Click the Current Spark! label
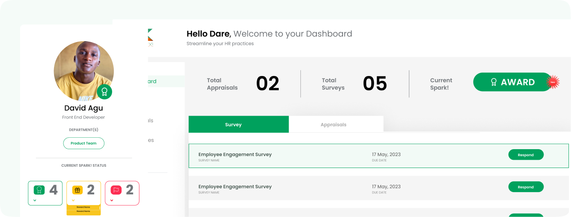571x217 pixels. [x=441, y=84]
